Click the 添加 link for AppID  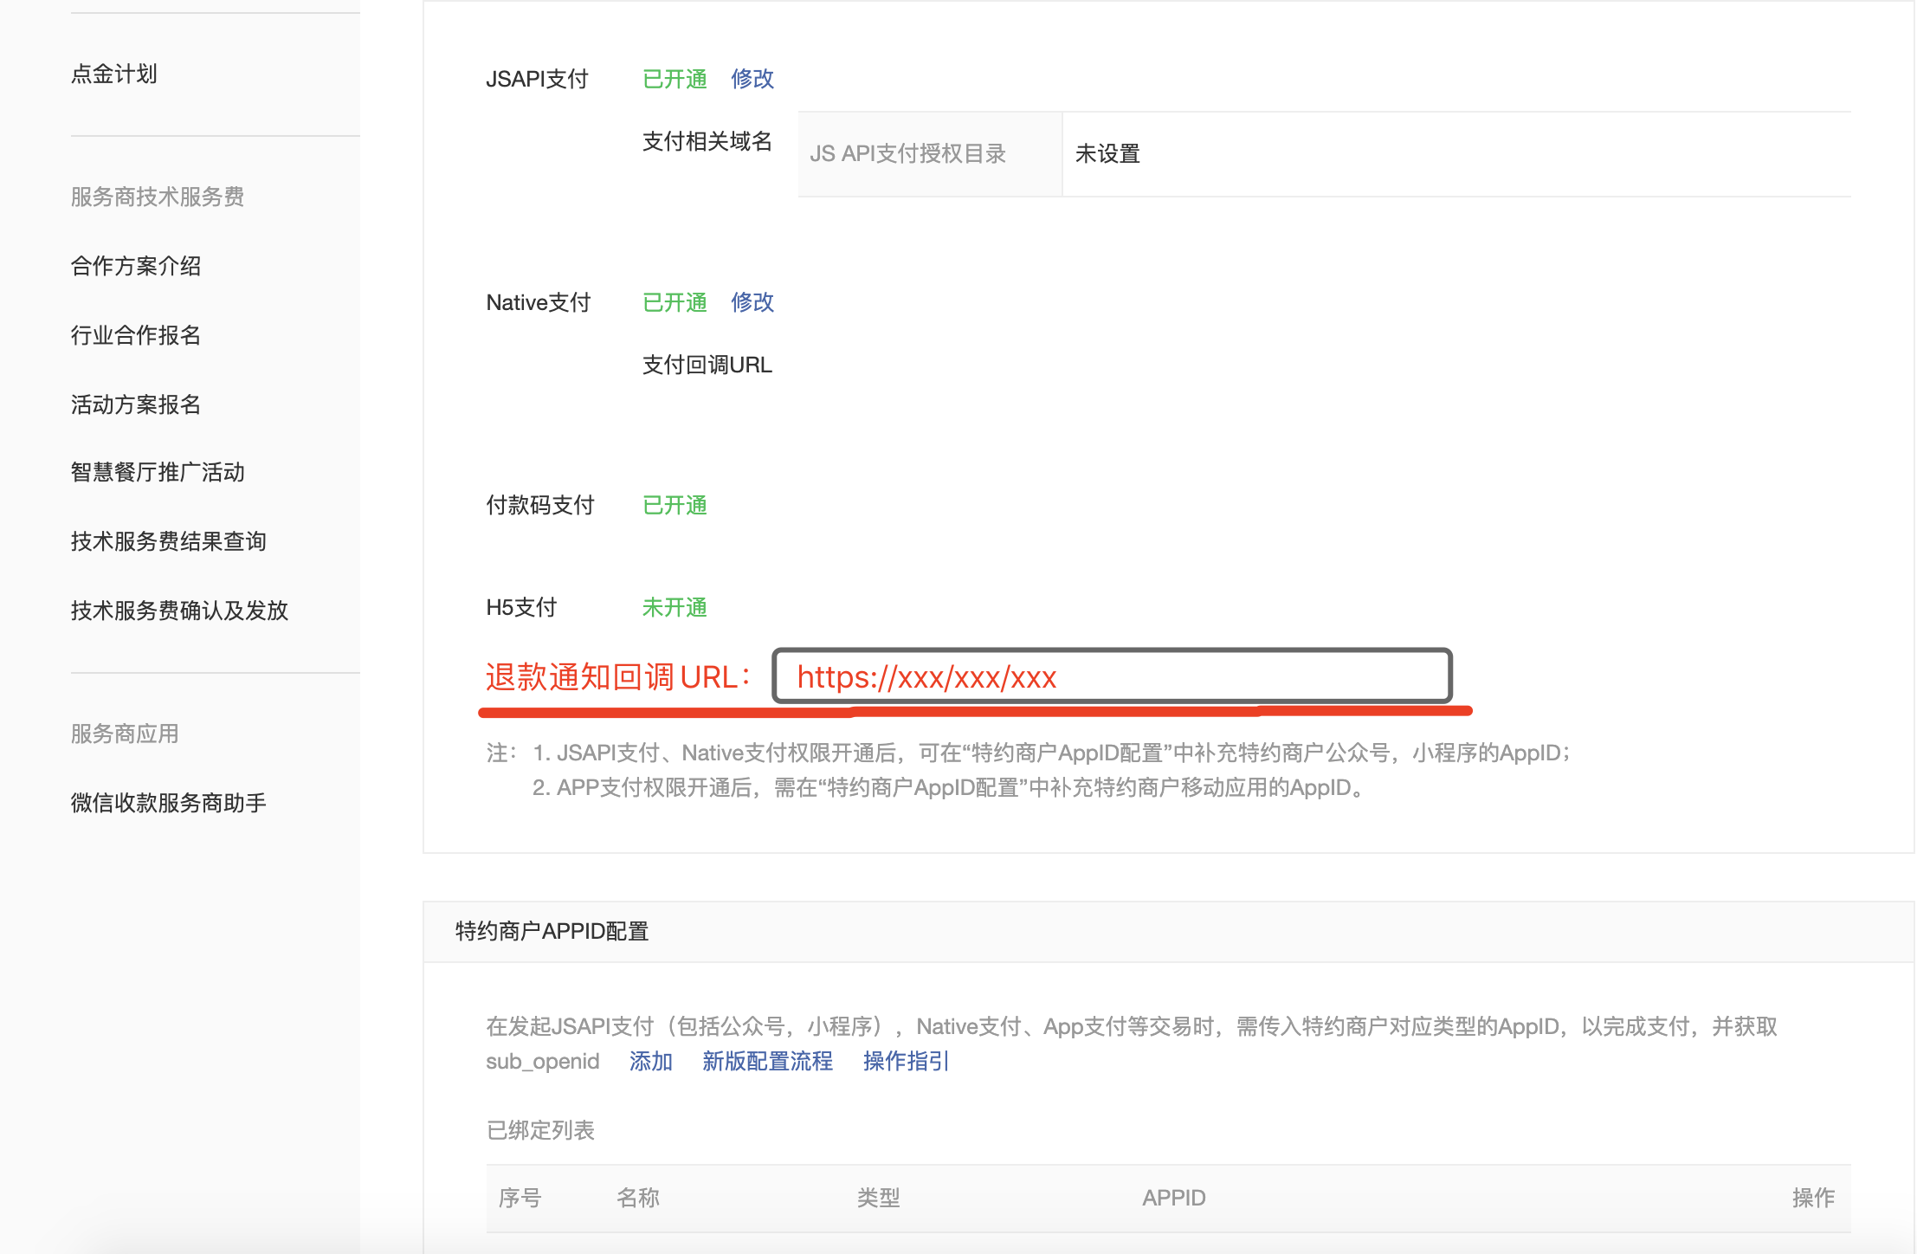(650, 1061)
